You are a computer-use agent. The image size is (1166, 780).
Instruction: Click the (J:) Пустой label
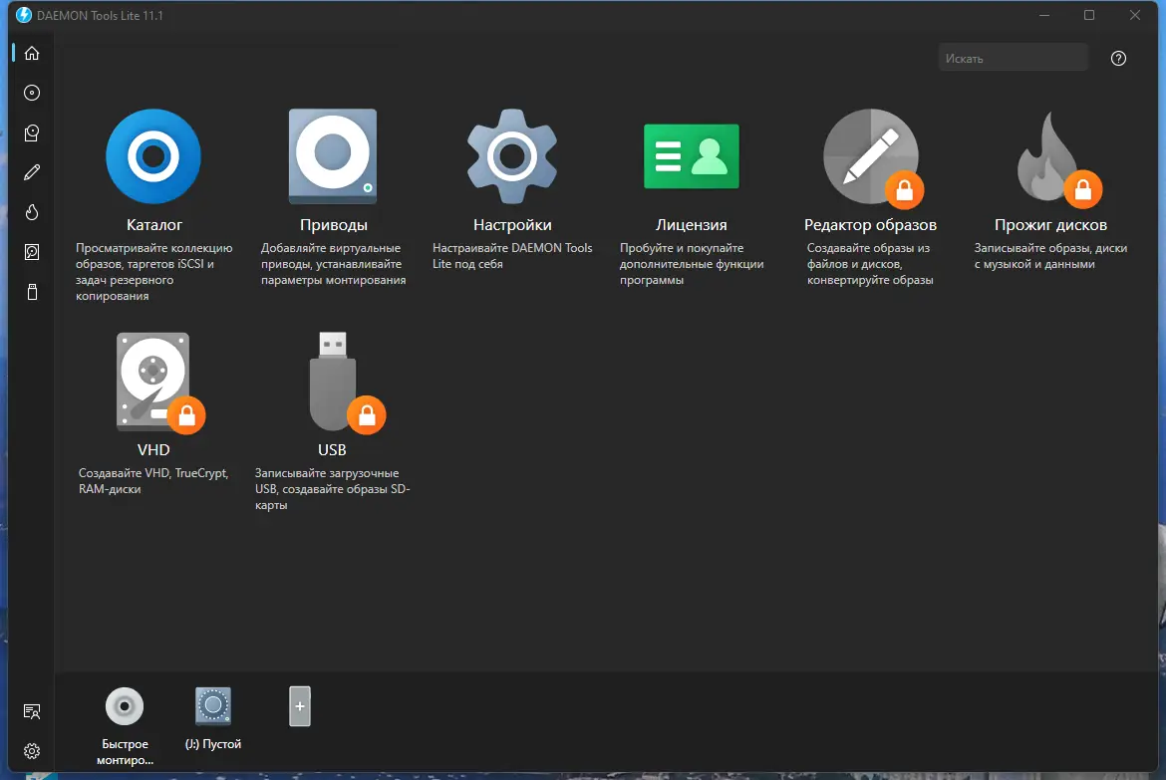213,743
